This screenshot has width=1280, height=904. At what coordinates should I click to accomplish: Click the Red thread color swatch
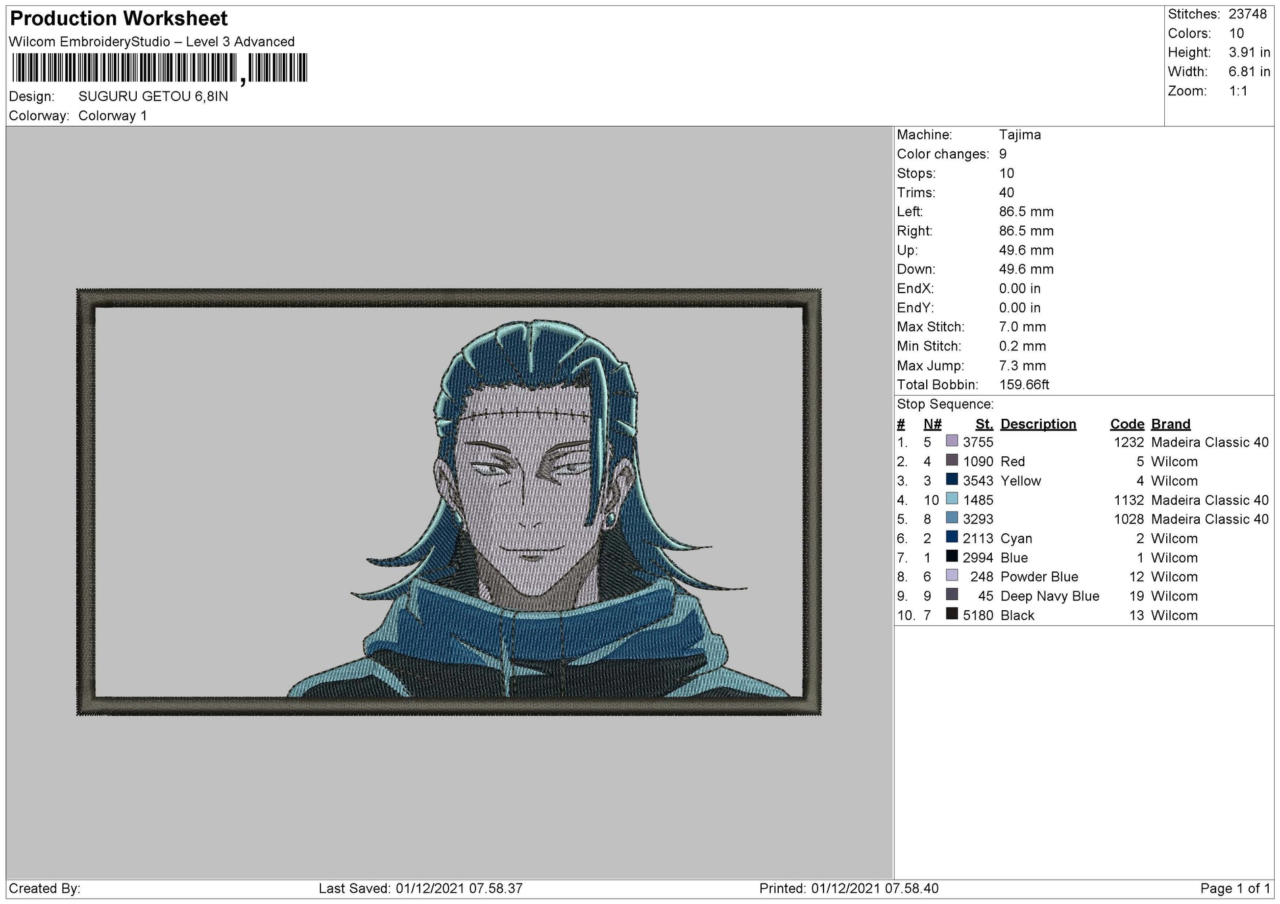coord(952,460)
